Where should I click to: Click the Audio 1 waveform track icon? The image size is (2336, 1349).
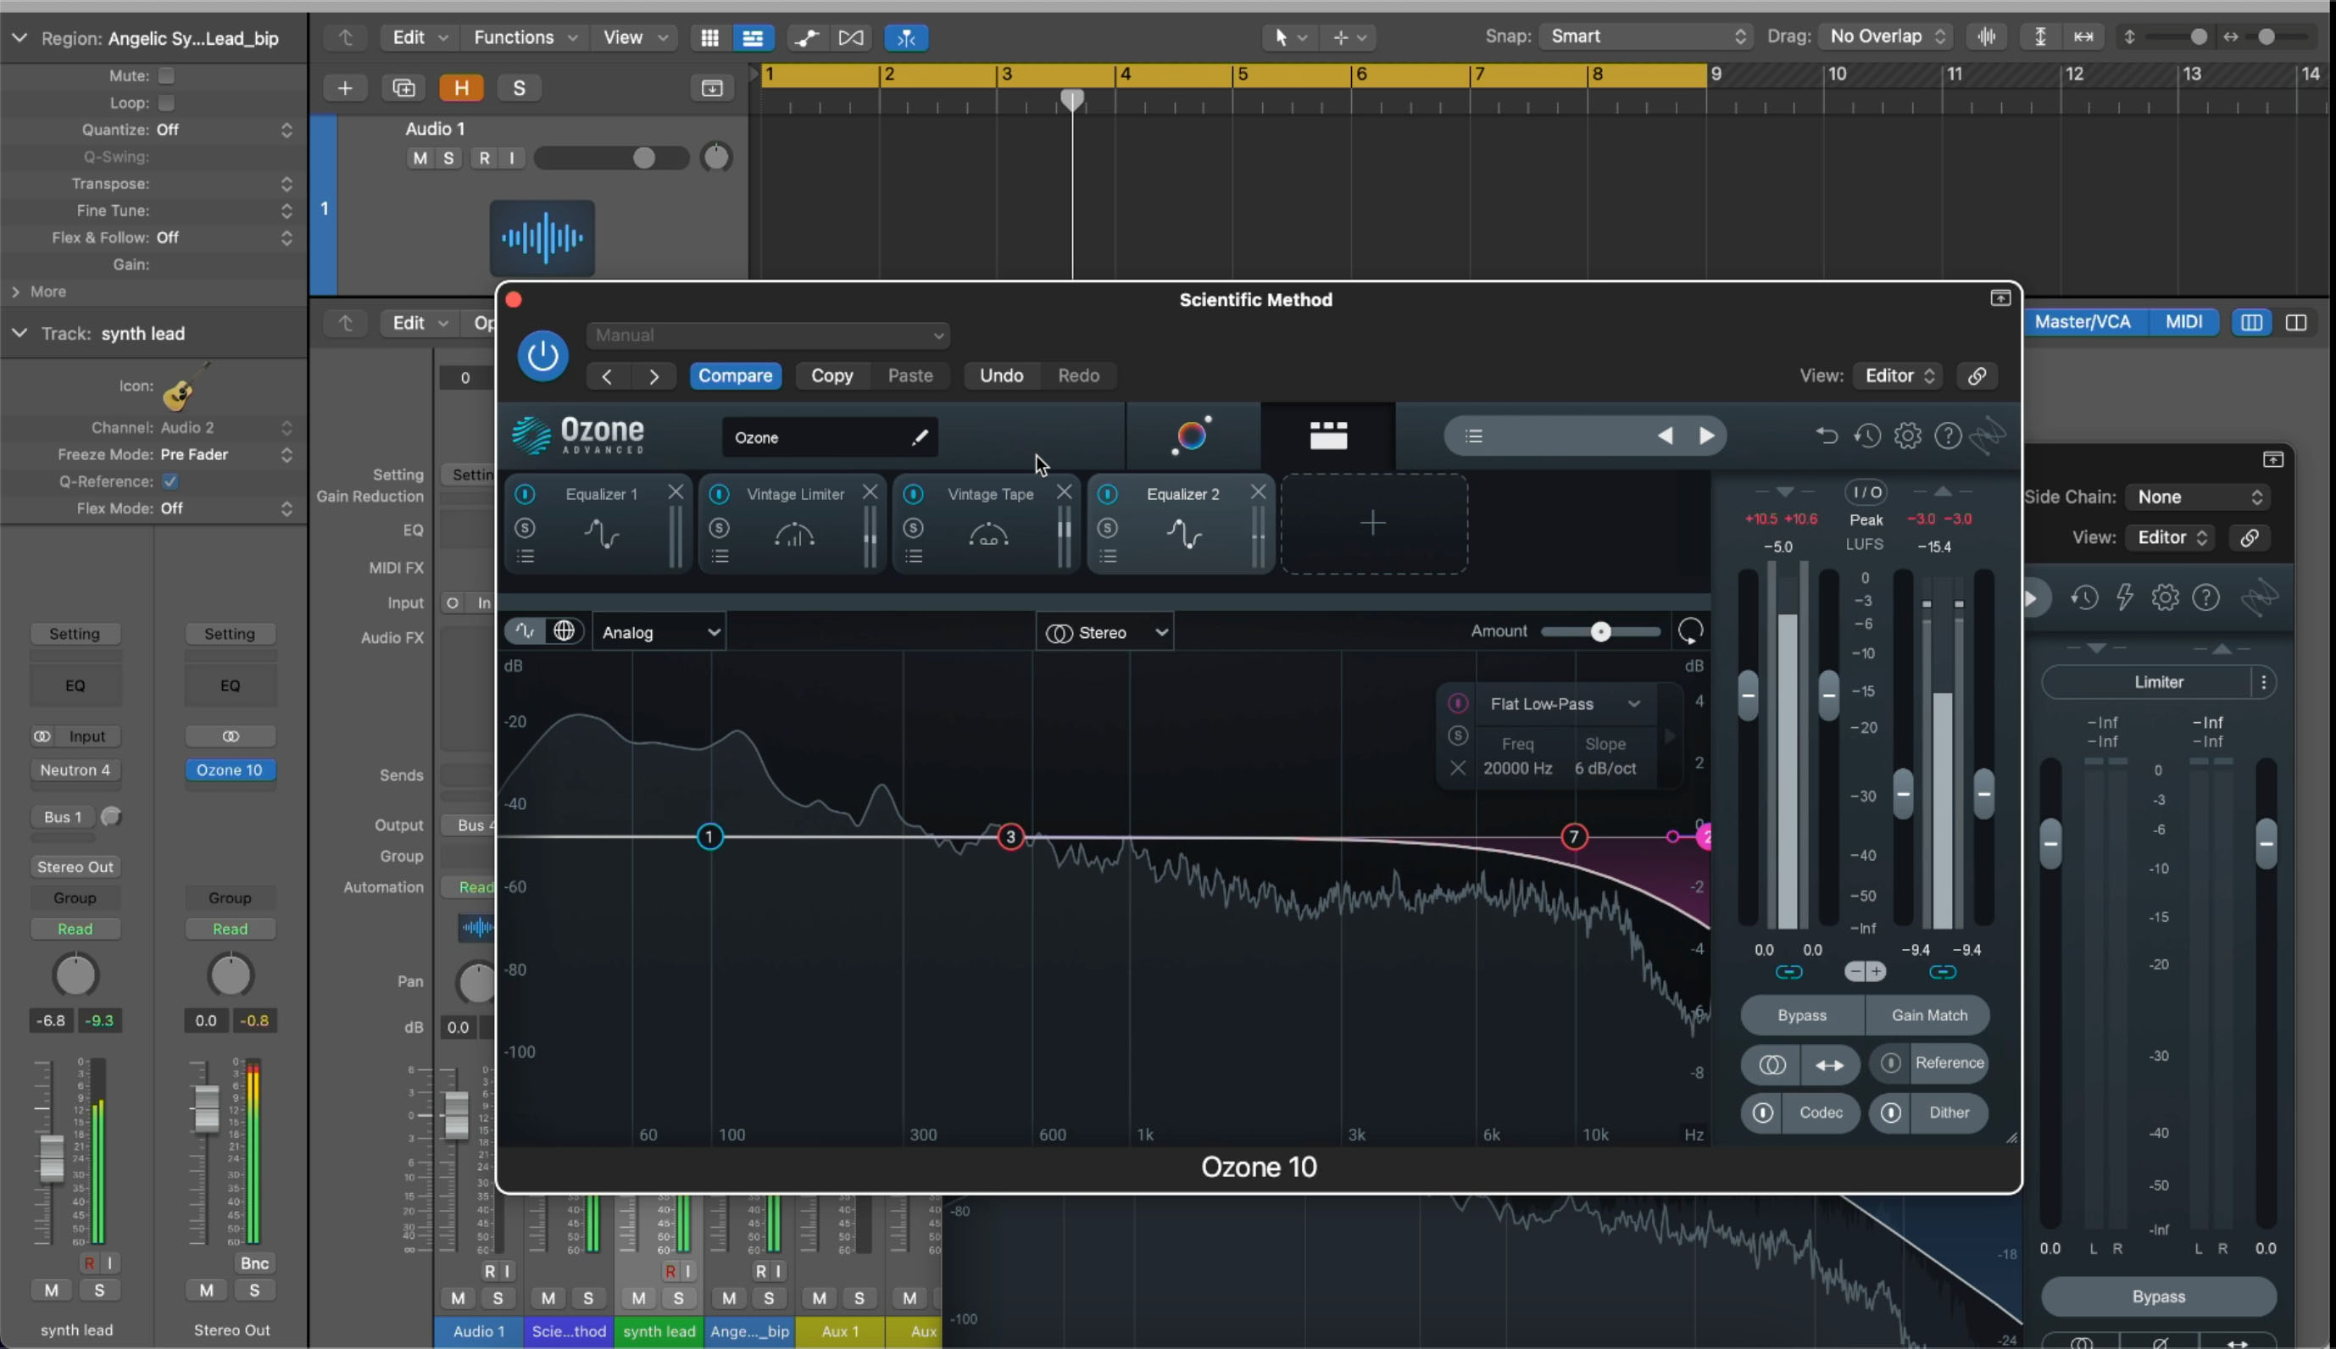pyautogui.click(x=542, y=237)
